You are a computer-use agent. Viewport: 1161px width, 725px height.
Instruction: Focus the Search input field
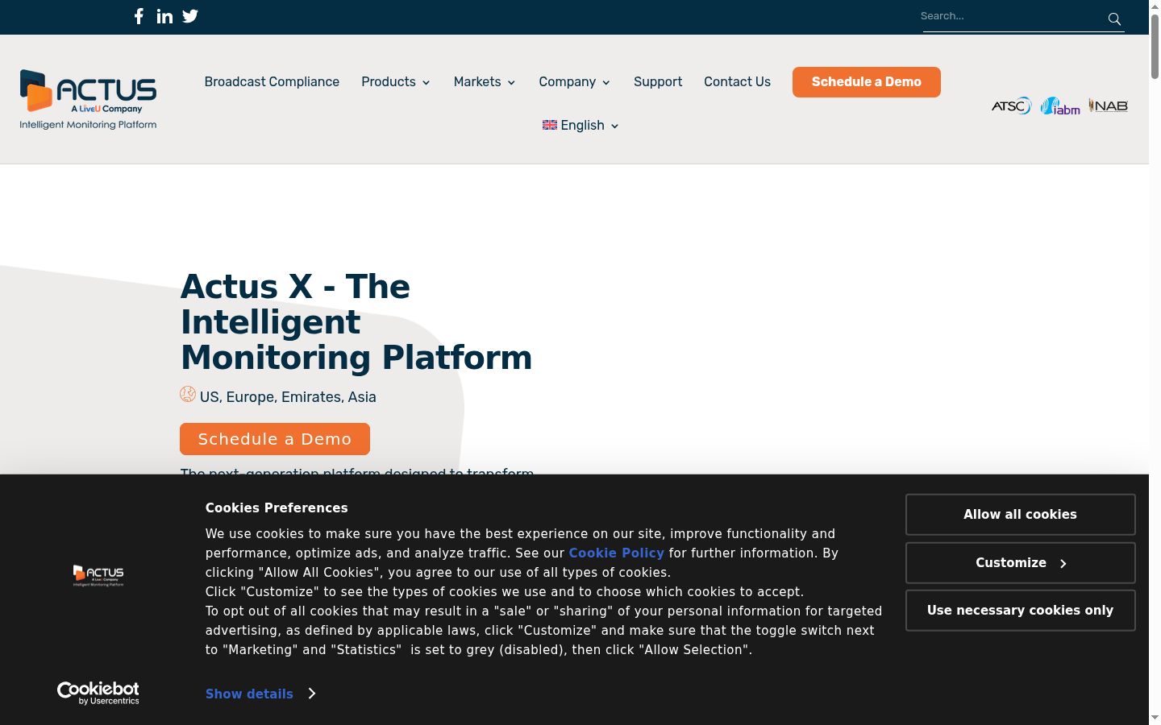[1012, 16]
